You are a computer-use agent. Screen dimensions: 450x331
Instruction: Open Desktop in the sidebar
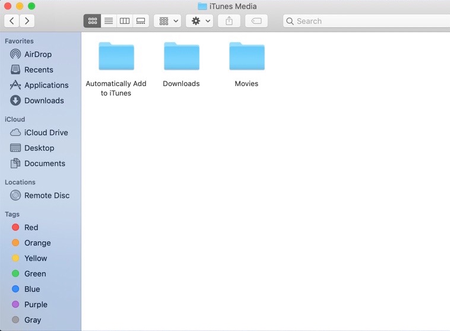pos(39,148)
